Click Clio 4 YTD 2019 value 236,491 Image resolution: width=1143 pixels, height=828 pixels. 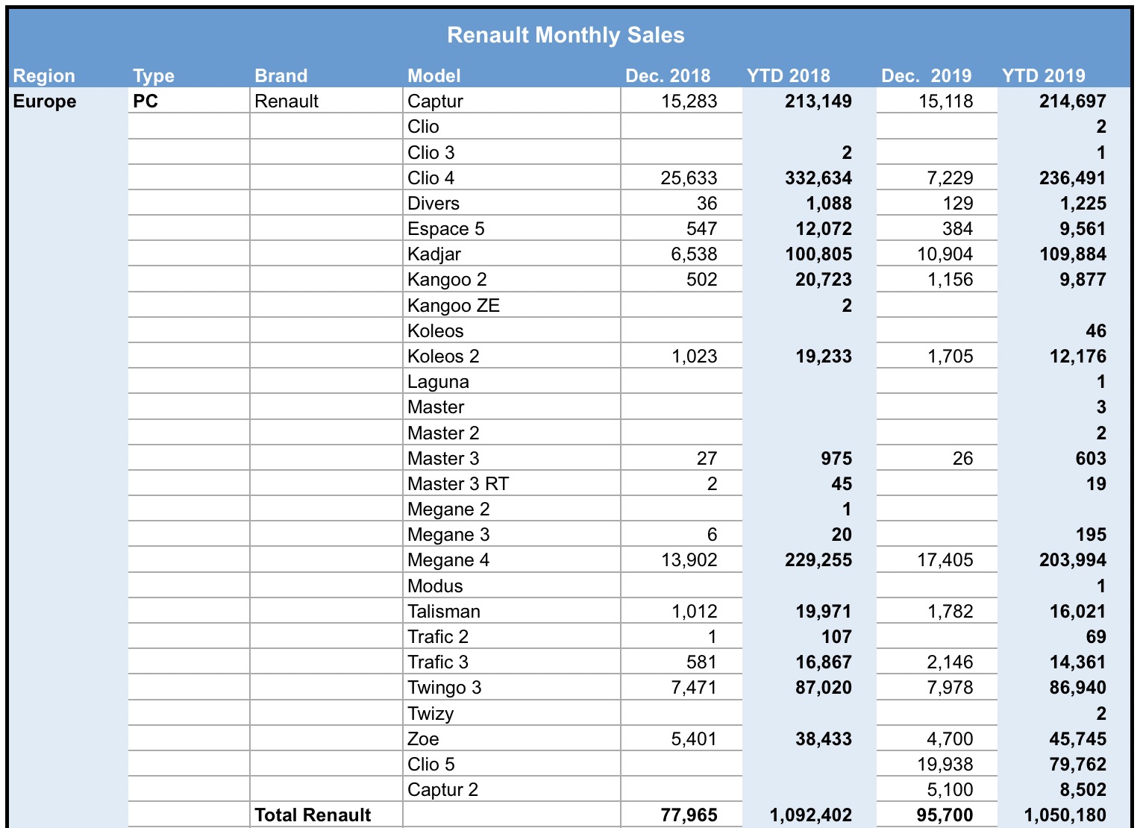(1072, 178)
